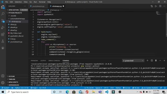Expand the Outline section
This screenshot has width=167, height=94.
point(17,76)
